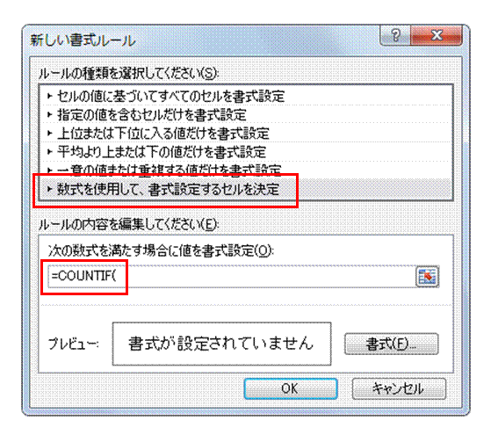Click the 書式が設定されていません preview box
498x442 pixels.
pyautogui.click(x=221, y=344)
